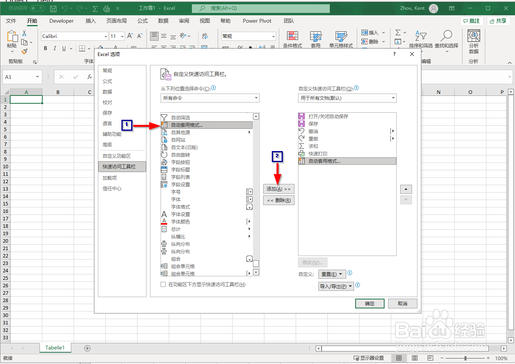
Task: Click the Share button
Action: [x=498, y=21]
